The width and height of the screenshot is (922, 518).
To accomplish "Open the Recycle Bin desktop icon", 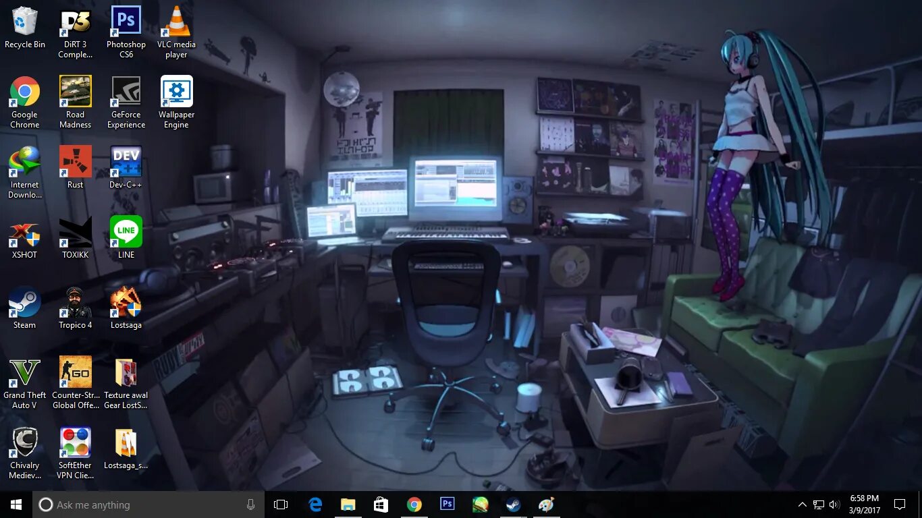I will (25, 28).
